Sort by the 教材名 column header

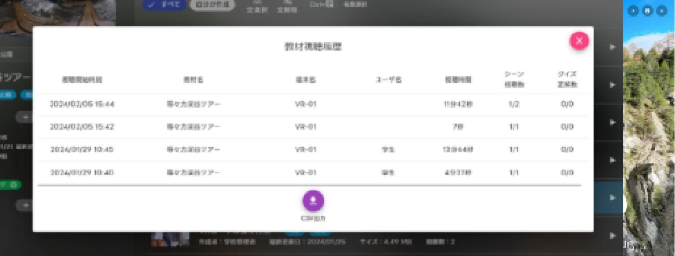point(193,79)
